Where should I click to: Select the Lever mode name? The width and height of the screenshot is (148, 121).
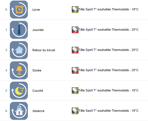(36, 10)
